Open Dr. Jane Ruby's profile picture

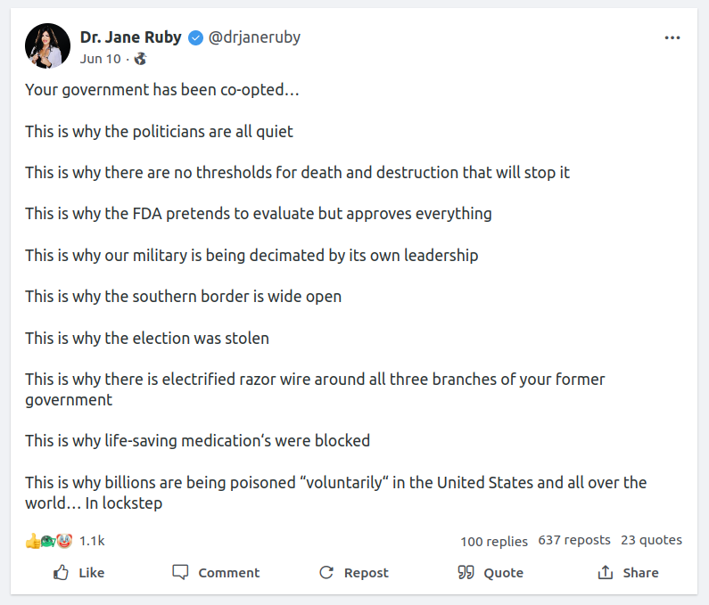pyautogui.click(x=47, y=45)
